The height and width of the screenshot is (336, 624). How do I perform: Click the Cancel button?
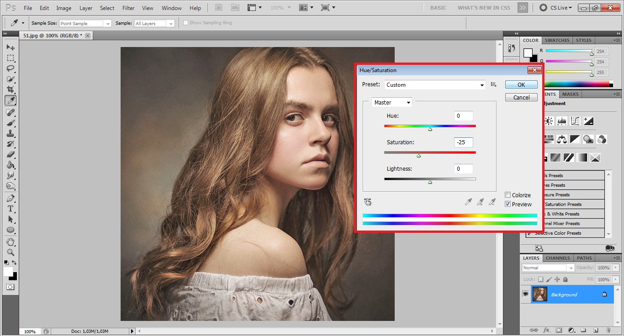pyautogui.click(x=521, y=97)
